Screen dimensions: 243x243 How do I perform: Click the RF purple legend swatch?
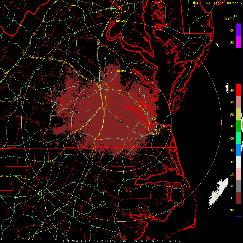(238, 30)
